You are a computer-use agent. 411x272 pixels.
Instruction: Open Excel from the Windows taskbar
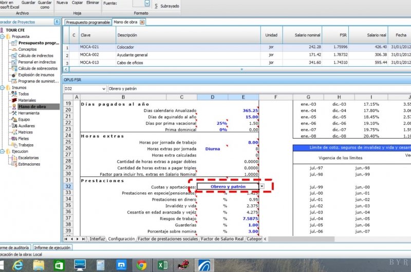pyautogui.click(x=162, y=265)
